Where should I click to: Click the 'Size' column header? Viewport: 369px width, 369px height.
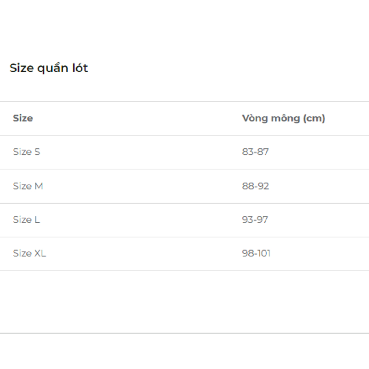pos(23,118)
